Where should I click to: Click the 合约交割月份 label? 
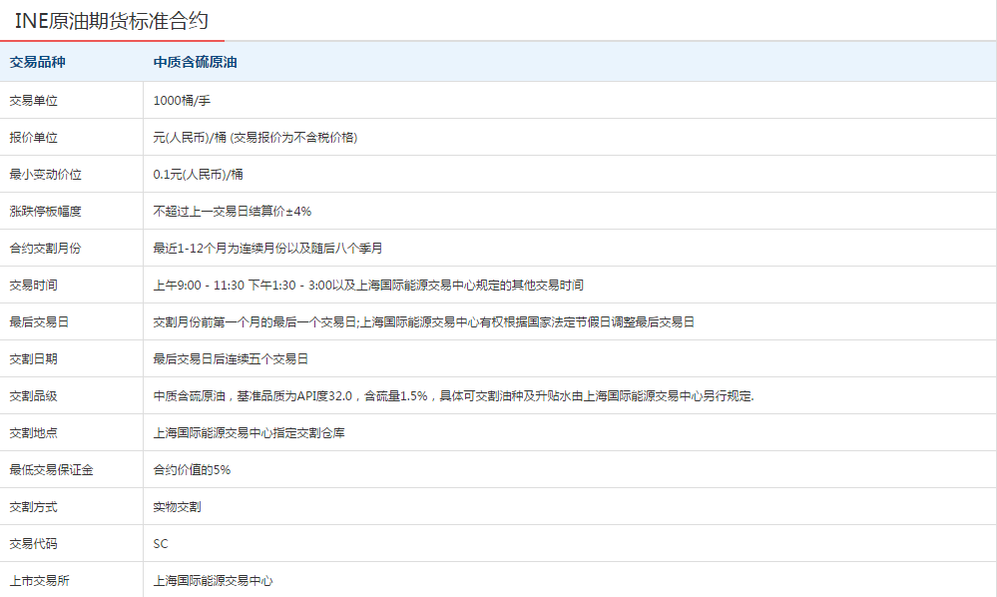[x=45, y=248]
